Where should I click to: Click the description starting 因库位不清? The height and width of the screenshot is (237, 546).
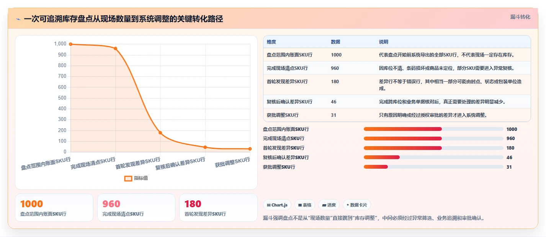point(446,68)
